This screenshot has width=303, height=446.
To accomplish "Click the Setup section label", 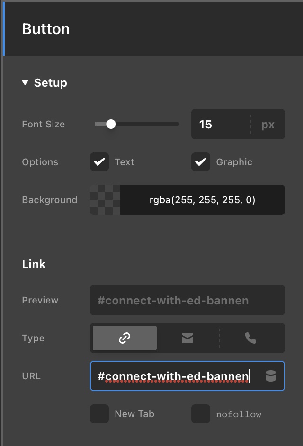I will (51, 83).
